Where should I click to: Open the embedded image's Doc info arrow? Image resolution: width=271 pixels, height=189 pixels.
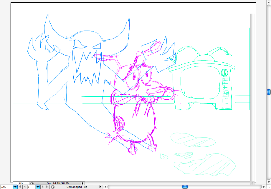82,183
